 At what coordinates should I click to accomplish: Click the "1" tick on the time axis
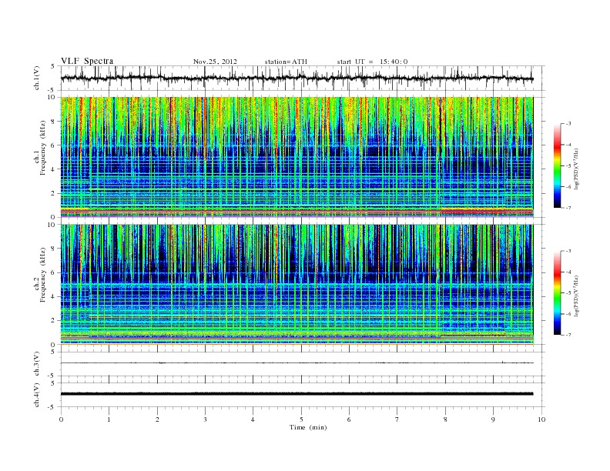(109, 419)
